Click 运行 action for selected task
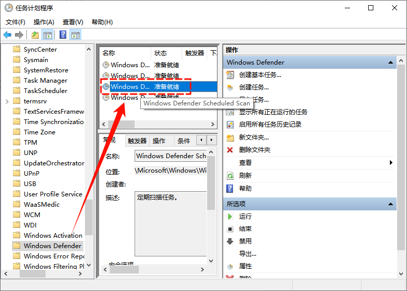The width and height of the screenshot is (407, 291). point(245,217)
